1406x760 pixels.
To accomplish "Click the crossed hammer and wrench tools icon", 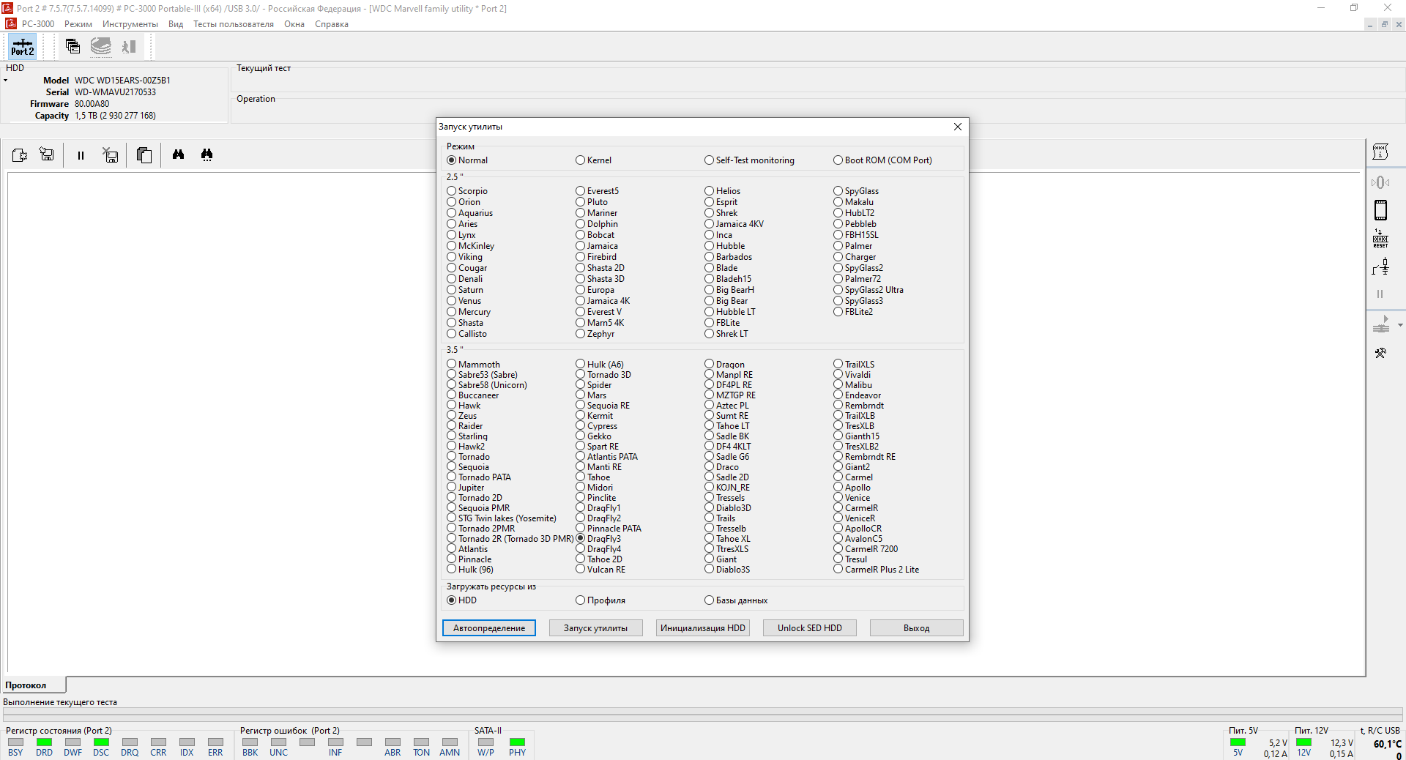I will [x=1380, y=353].
